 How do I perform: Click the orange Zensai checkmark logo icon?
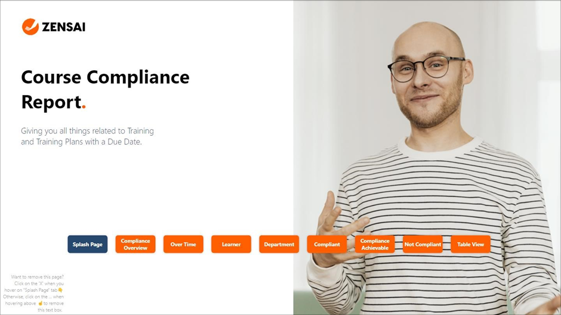[x=30, y=27]
